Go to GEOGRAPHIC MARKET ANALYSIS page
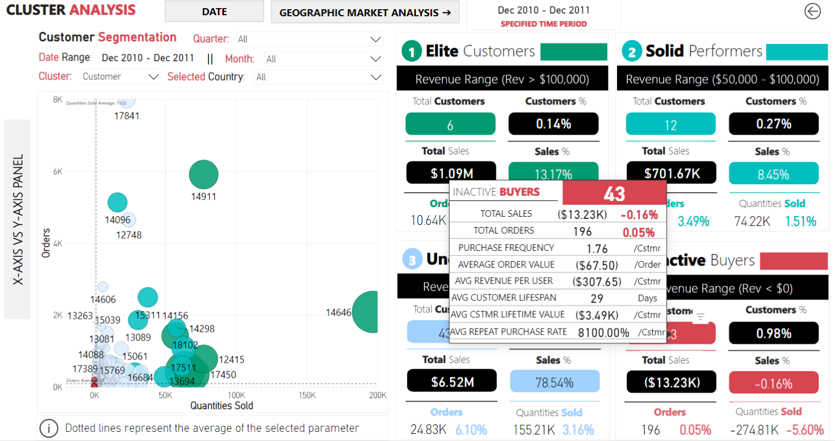The image size is (835, 441). coord(365,12)
